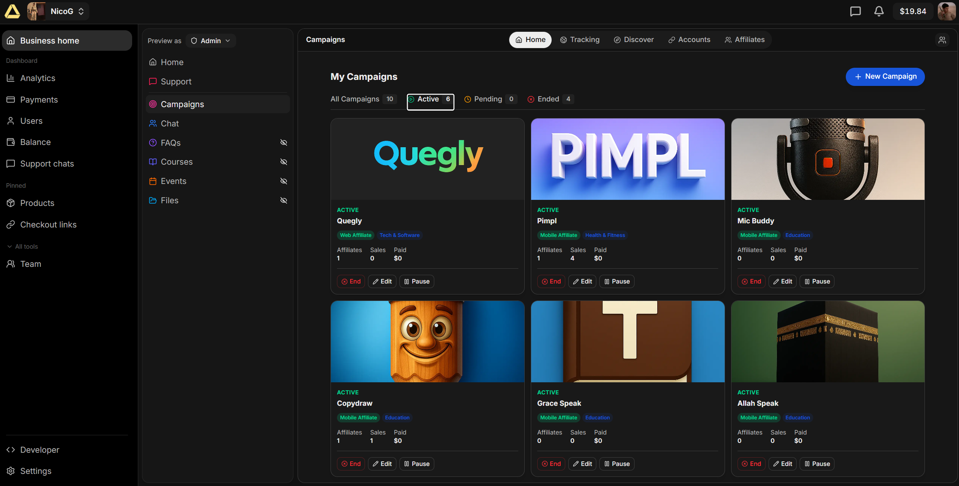Switch to the Tracking tab
959x486 pixels.
pos(580,40)
